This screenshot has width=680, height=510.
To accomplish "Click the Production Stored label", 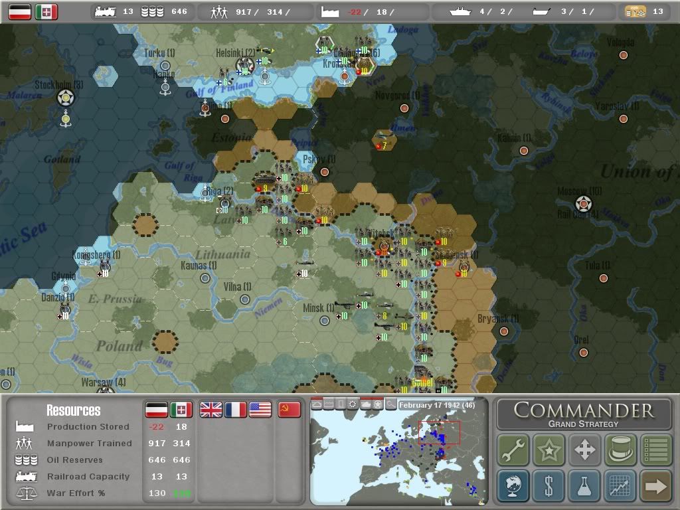I will click(88, 427).
